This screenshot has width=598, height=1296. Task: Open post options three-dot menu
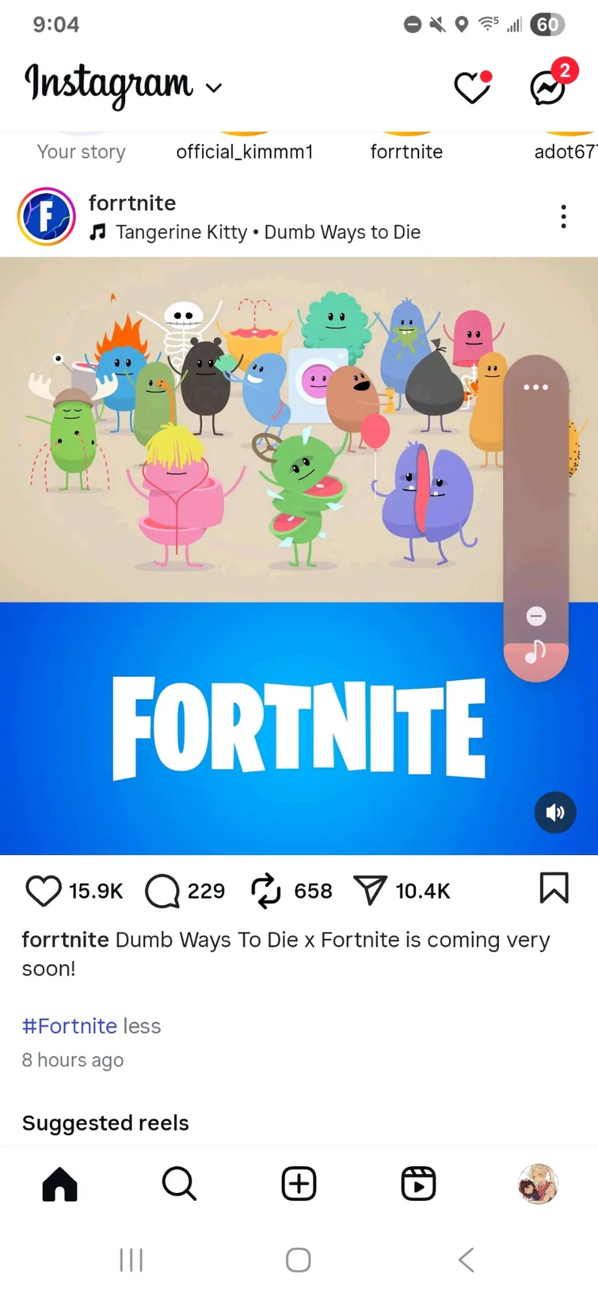tap(563, 217)
